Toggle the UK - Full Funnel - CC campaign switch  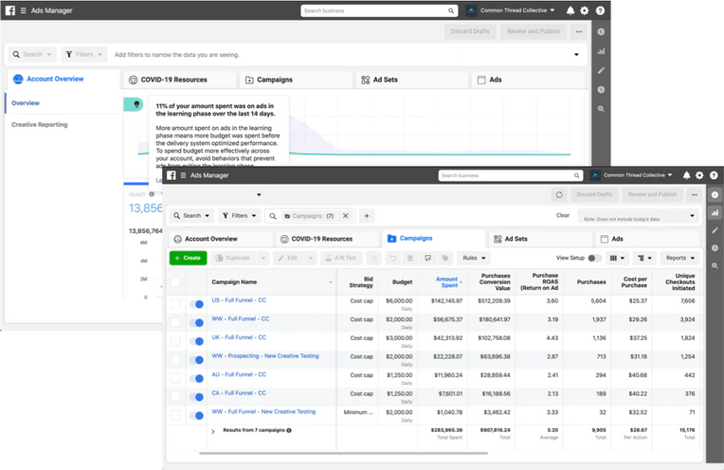click(197, 338)
